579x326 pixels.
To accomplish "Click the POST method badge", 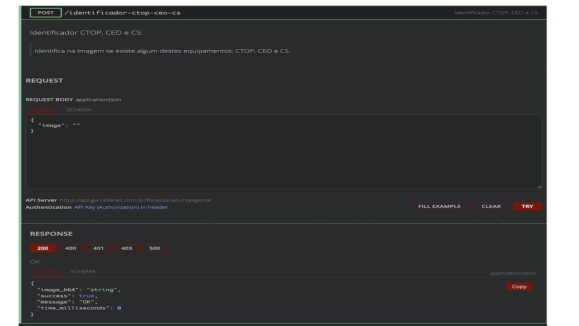I will [x=46, y=13].
